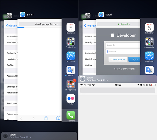Screen dimensions: 157x140
Task: Launch the Flickr app
Action: [x=71, y=99]
